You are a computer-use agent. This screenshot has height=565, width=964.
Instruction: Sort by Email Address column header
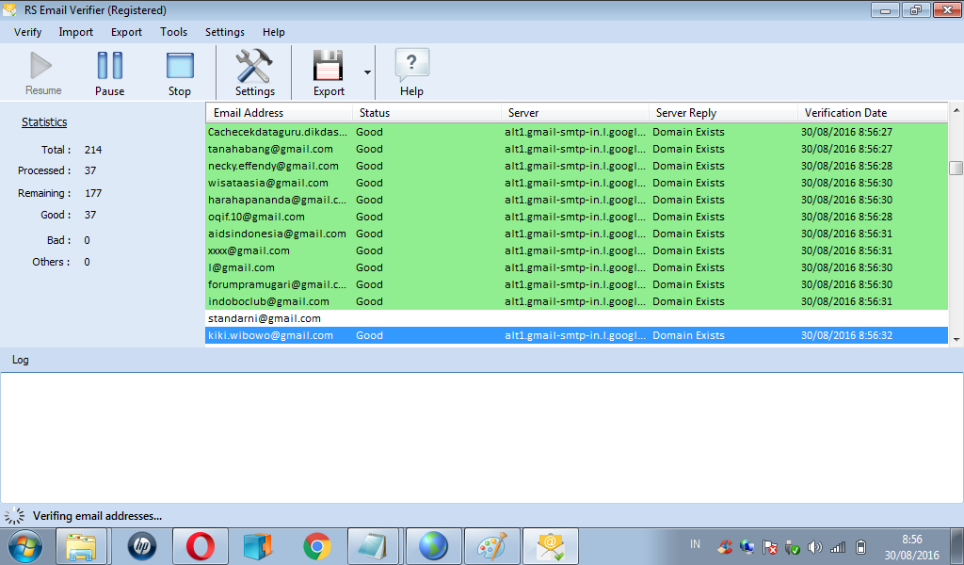click(x=279, y=112)
